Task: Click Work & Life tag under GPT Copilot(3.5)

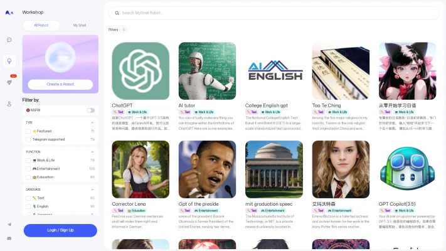Action: [404, 211]
